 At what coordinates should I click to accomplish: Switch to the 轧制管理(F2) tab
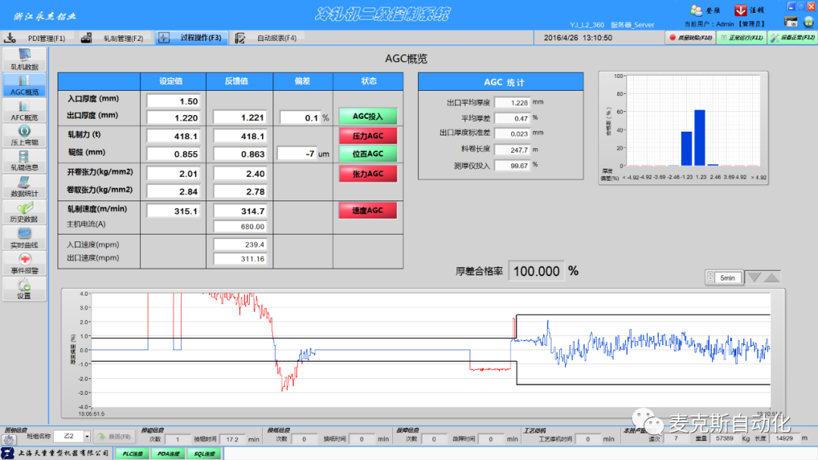tap(114, 38)
